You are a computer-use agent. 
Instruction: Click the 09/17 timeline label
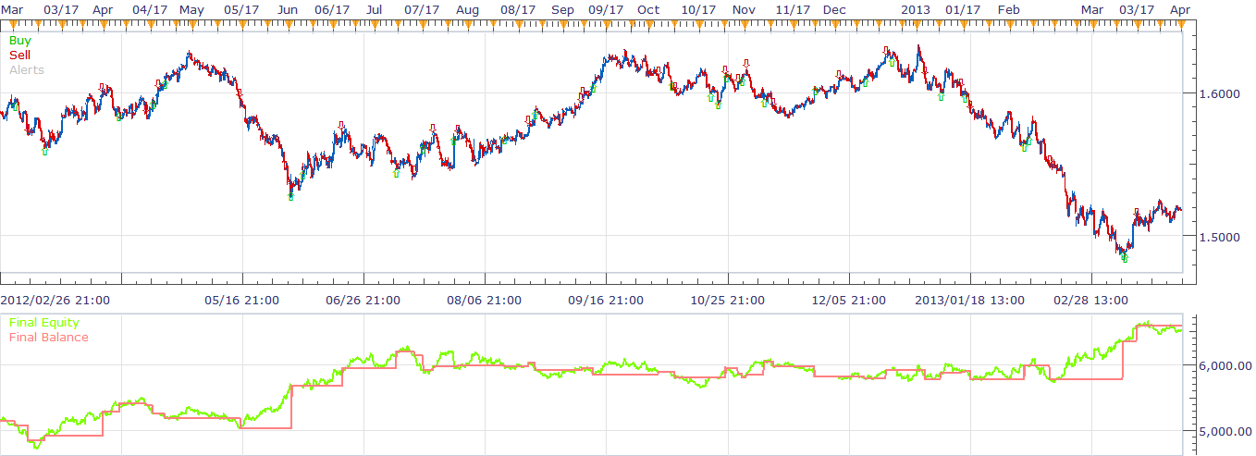click(x=607, y=9)
